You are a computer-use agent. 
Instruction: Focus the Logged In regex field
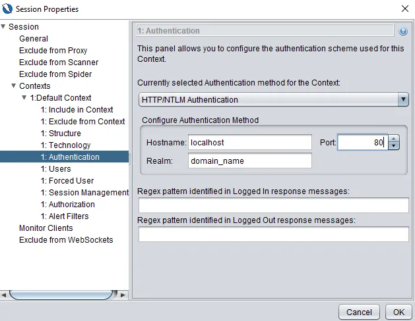tap(273, 205)
